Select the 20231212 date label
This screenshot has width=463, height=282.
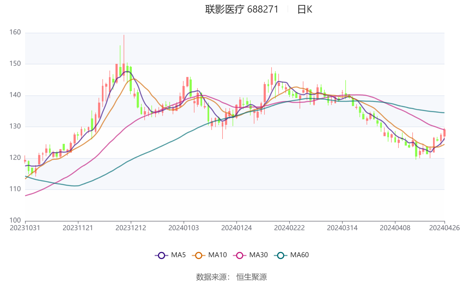(131, 228)
